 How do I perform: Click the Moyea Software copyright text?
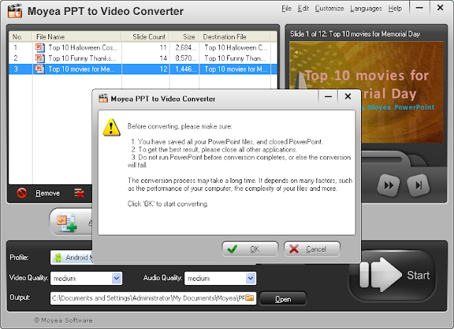tap(63, 320)
